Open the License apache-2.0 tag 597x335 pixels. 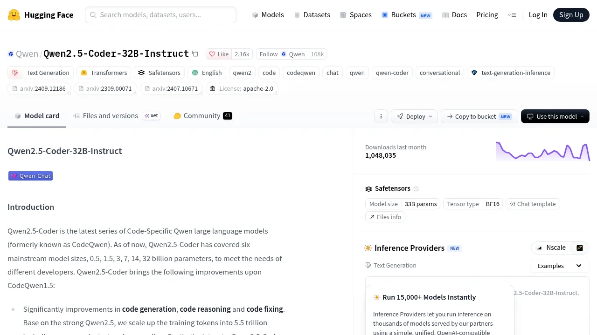242,88
